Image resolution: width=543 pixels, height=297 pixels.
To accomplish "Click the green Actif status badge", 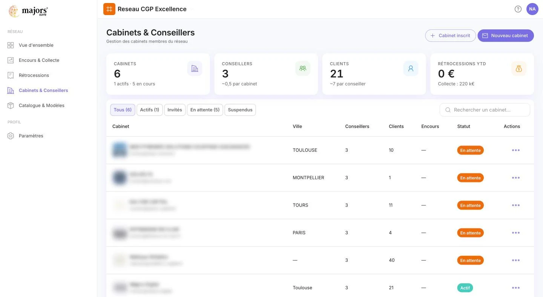I will [465, 288].
